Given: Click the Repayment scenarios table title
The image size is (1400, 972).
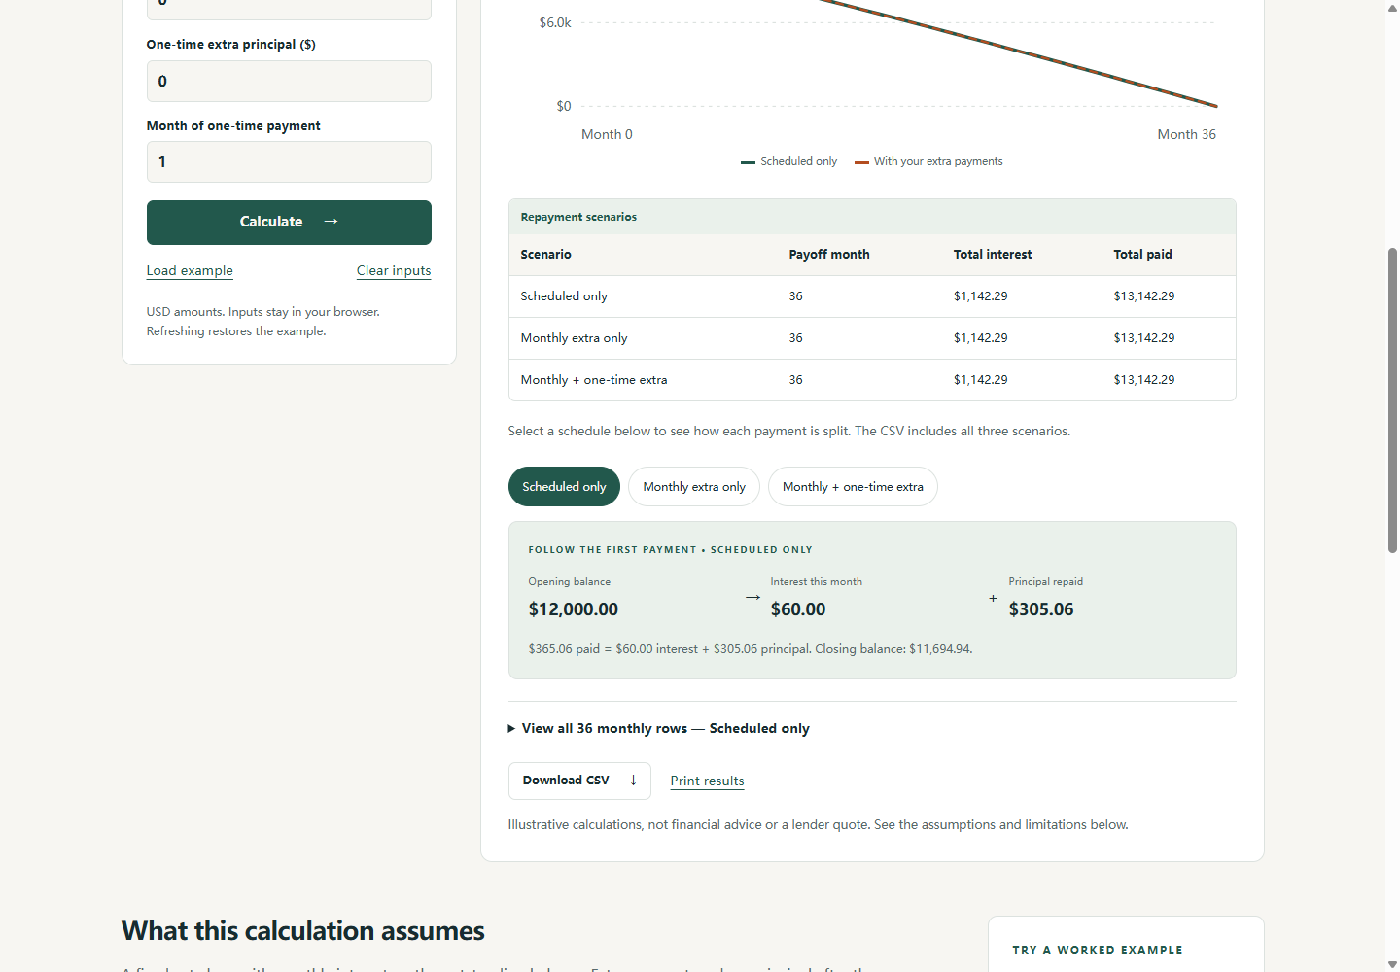Looking at the screenshot, I should (578, 217).
